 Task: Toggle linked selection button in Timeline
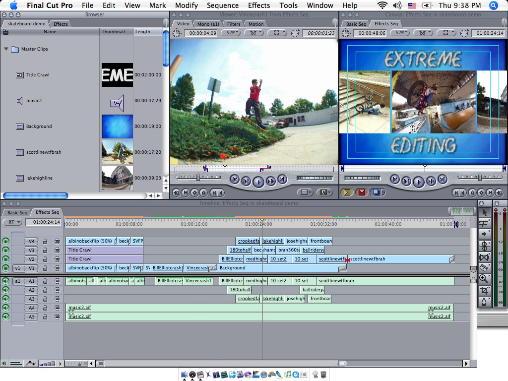point(456,211)
